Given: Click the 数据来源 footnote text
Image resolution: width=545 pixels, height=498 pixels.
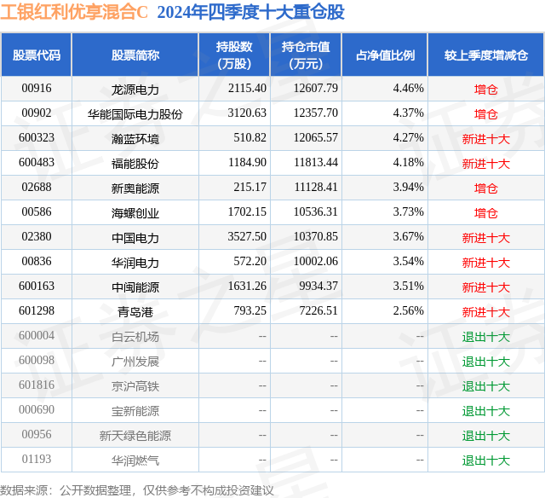Looking at the screenshot, I should point(136,490).
